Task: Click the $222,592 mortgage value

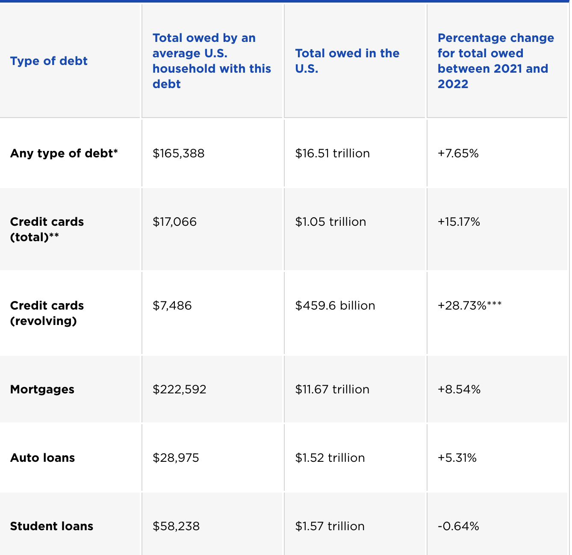Action: tap(180, 390)
